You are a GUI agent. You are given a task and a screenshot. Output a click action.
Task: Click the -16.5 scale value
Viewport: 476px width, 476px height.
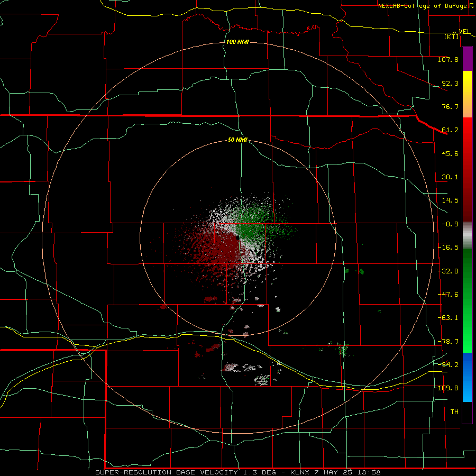point(448,248)
